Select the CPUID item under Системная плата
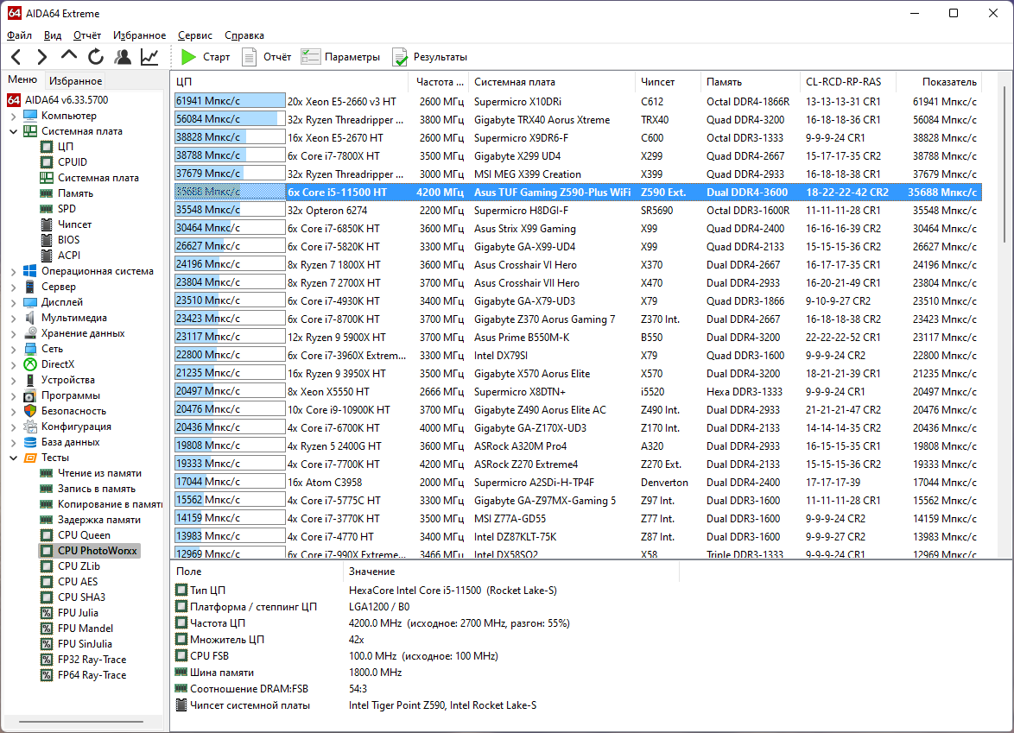The width and height of the screenshot is (1014, 733). point(73,162)
